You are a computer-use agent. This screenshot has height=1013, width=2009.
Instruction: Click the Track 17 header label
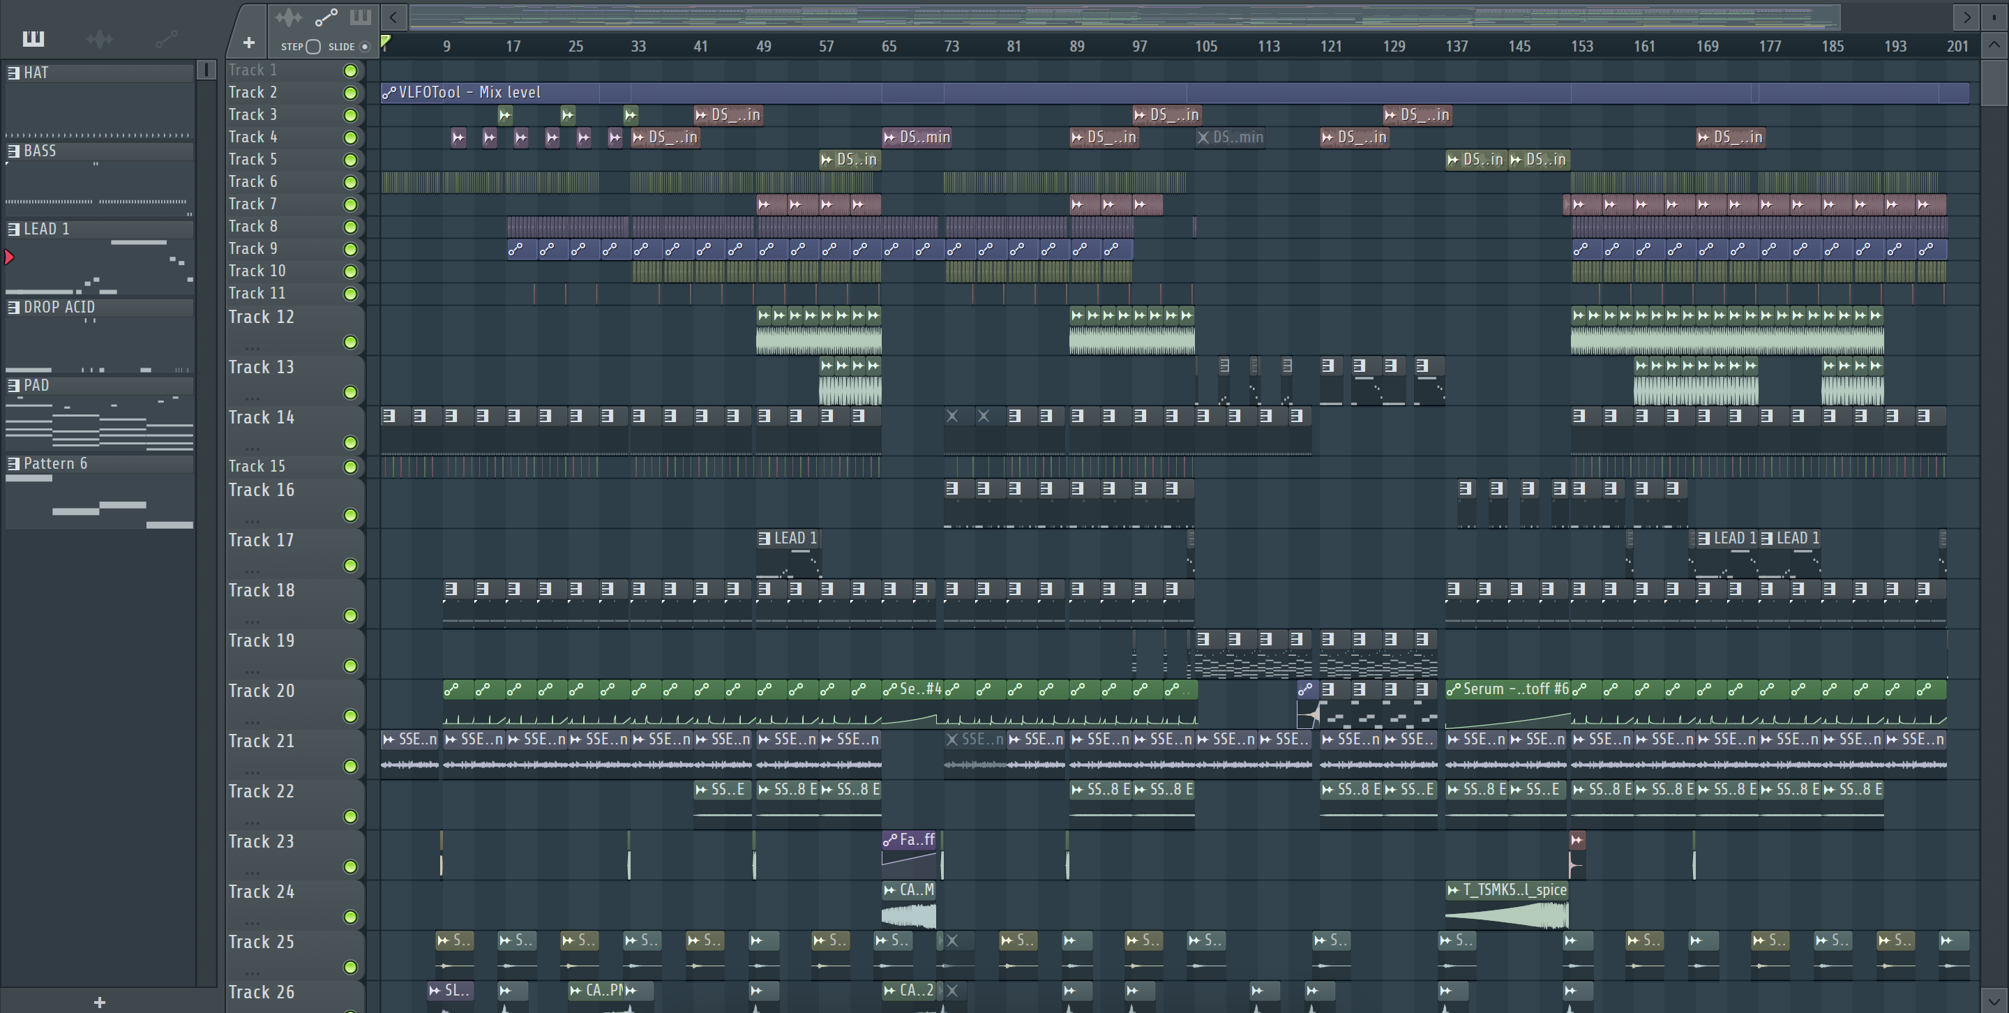tap(262, 541)
